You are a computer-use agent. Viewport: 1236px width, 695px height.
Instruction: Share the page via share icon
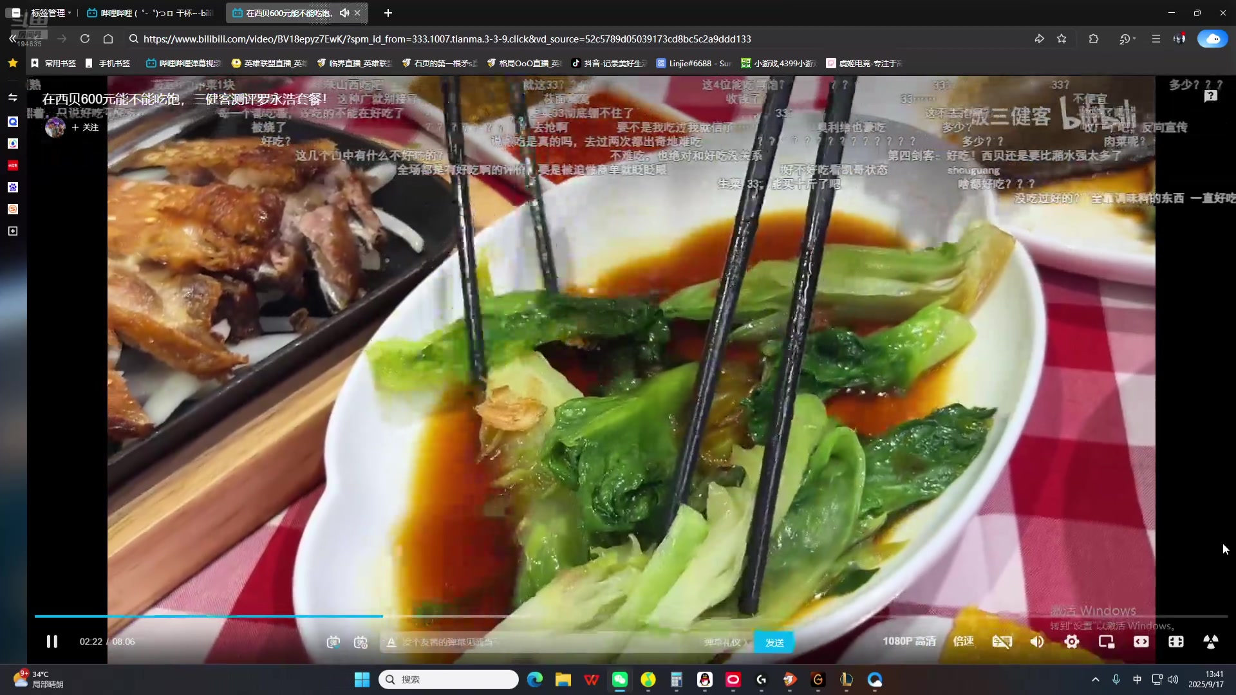coord(1039,39)
